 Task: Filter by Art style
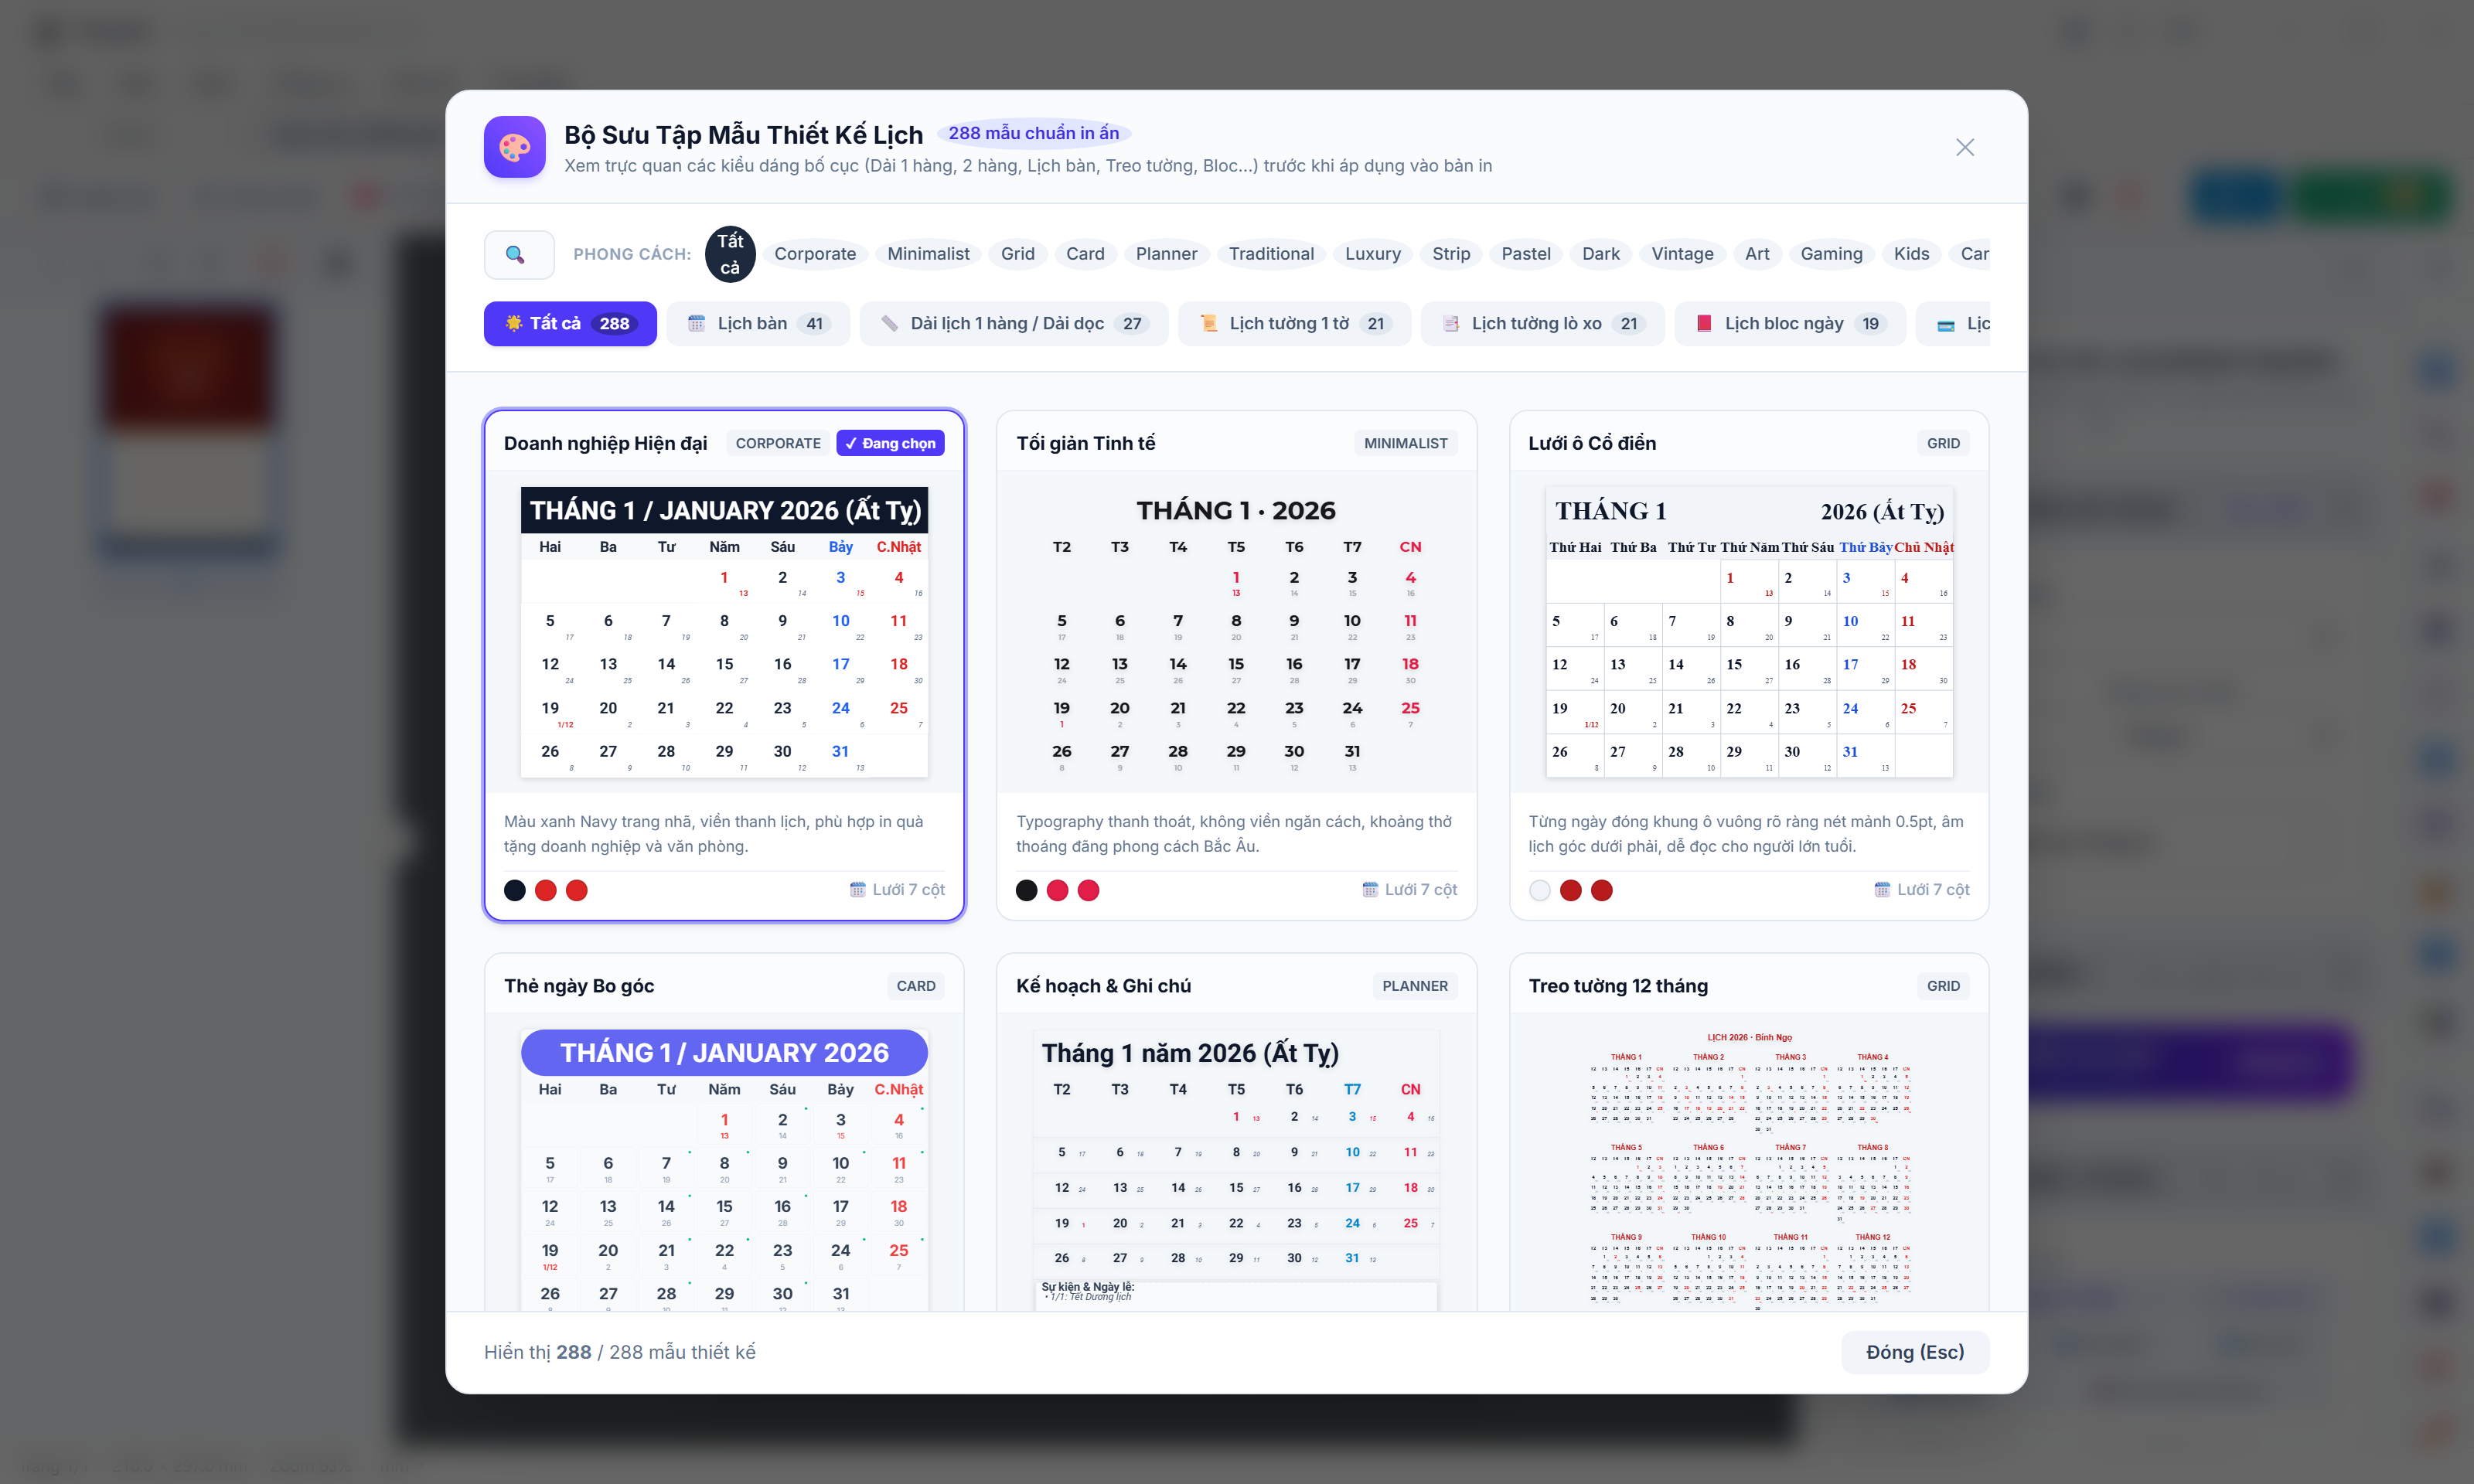pos(1757,254)
